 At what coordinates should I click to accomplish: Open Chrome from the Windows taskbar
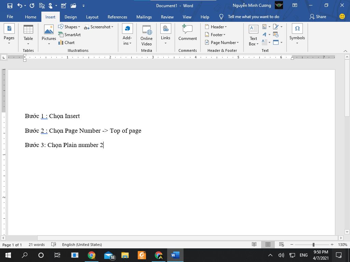(92, 255)
